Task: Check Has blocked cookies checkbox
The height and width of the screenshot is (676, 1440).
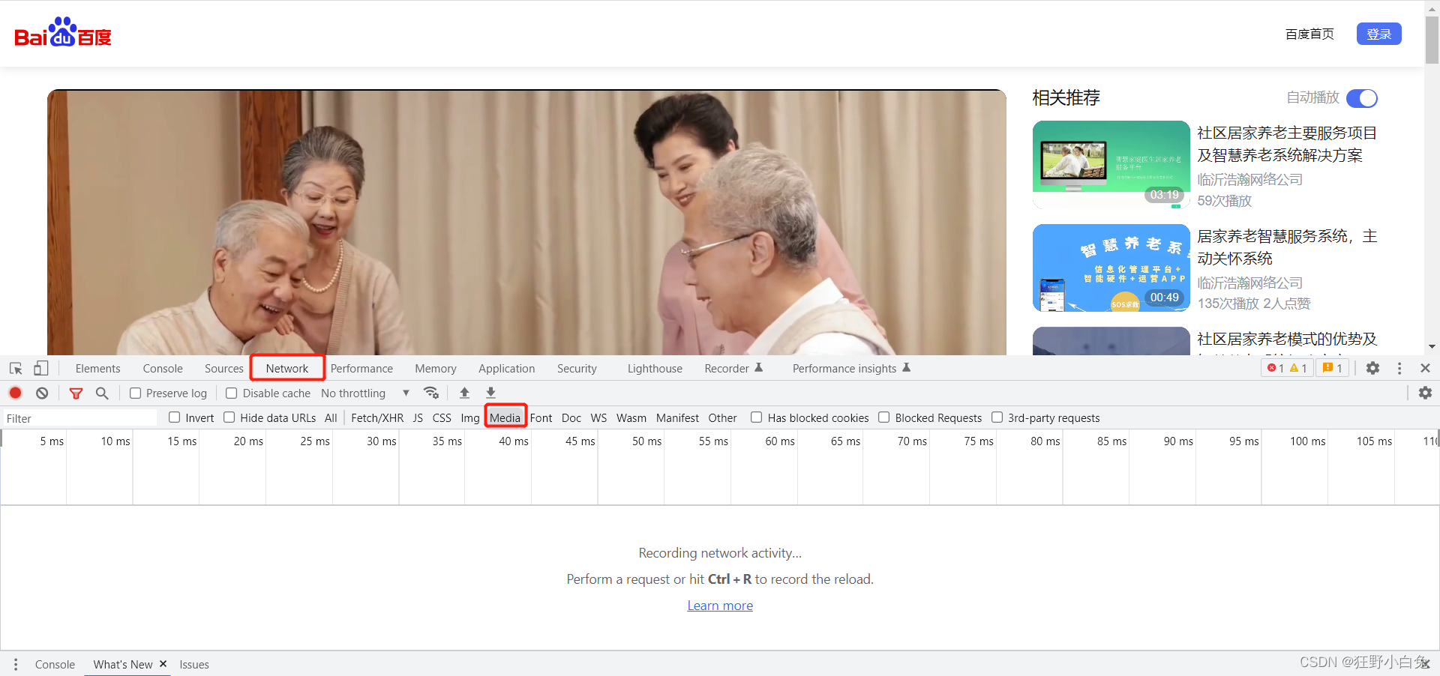Action: click(x=757, y=417)
